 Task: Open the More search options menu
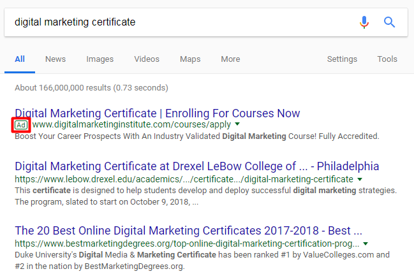pos(230,59)
